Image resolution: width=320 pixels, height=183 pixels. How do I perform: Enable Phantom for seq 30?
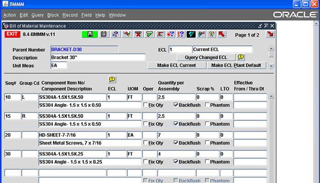click(207, 161)
